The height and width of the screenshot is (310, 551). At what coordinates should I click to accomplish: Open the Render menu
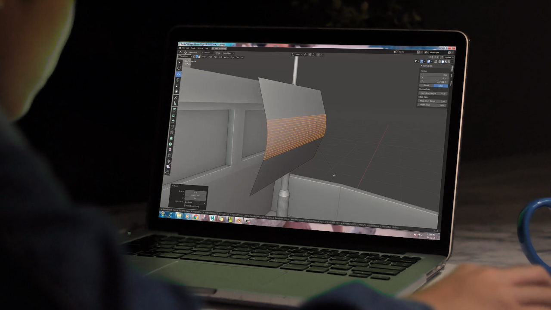tap(193, 48)
